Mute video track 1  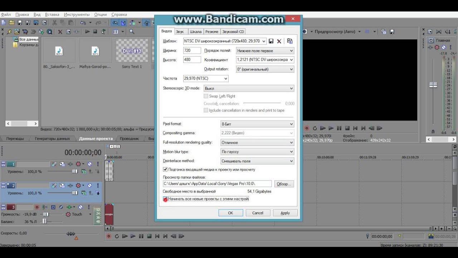pyautogui.click(x=89, y=164)
